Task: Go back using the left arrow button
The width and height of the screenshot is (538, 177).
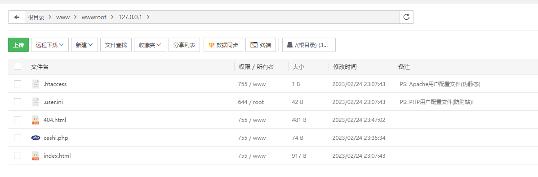Action: [x=17, y=17]
